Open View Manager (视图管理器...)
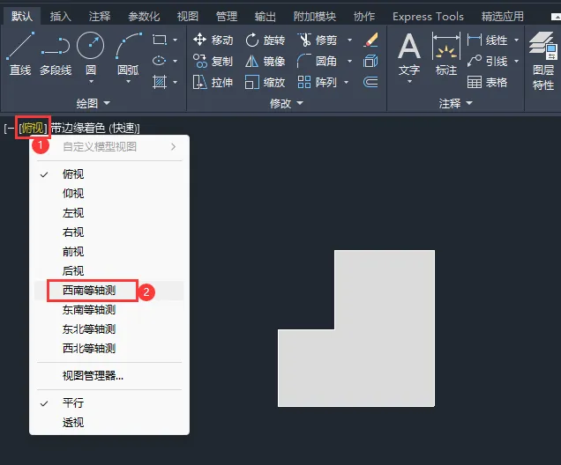Viewport: 561px width, 465px height. (x=109, y=376)
